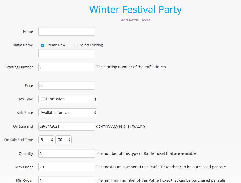
Task: Click the Max Order field
Action: click(67, 167)
